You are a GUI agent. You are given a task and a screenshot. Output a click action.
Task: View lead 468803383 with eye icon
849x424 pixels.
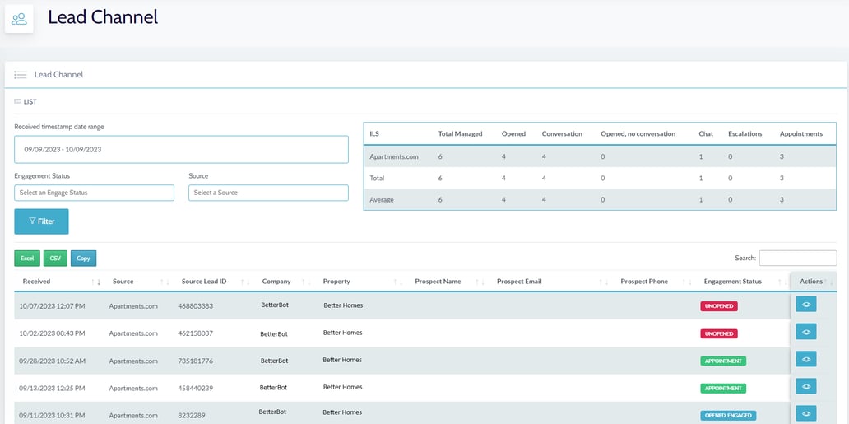(x=806, y=305)
